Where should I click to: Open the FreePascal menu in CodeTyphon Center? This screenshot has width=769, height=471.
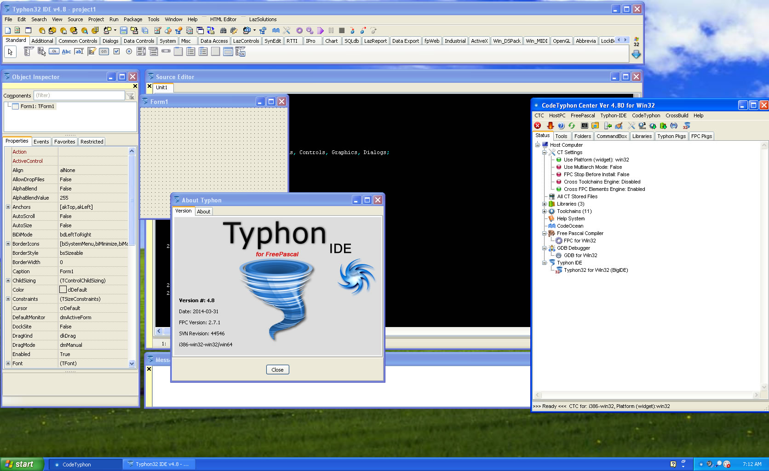point(583,115)
